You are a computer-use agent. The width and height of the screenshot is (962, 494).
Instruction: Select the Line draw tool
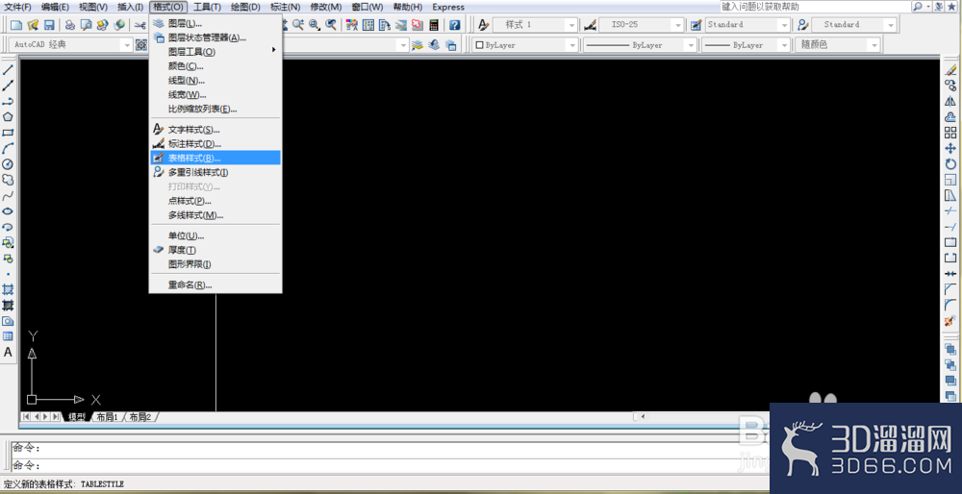click(x=8, y=70)
